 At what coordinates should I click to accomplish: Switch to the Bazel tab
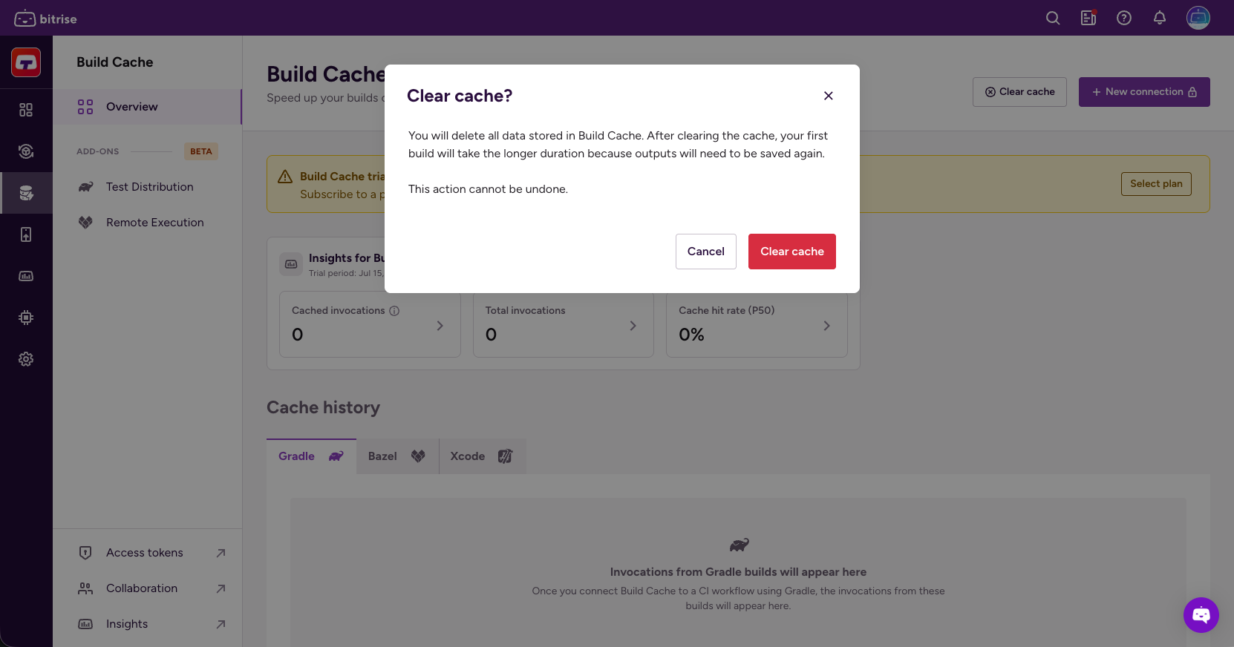(x=396, y=456)
